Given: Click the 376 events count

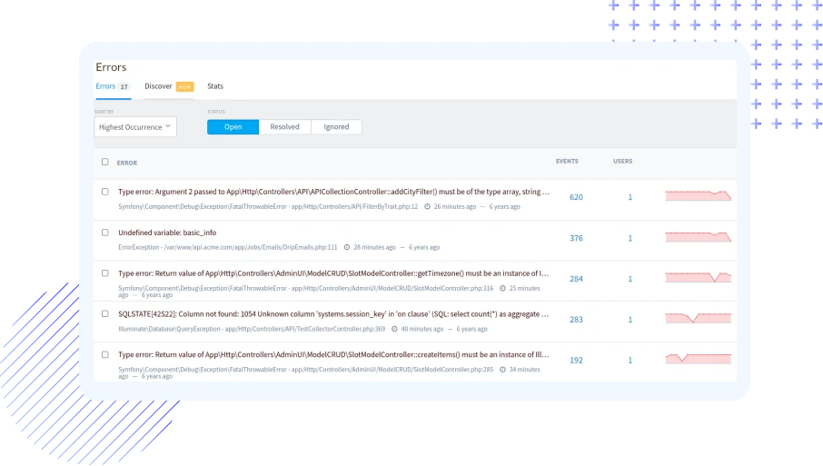Looking at the screenshot, I should [x=576, y=238].
